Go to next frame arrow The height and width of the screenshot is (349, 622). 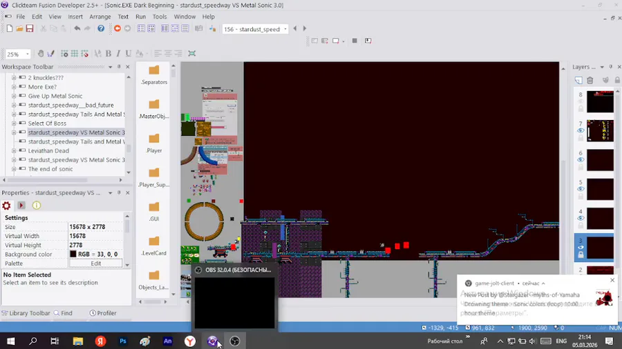[x=304, y=28]
